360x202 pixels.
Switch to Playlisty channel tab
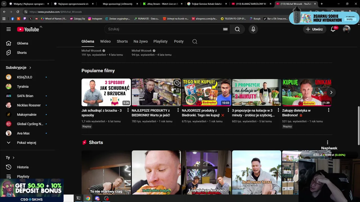point(161,41)
